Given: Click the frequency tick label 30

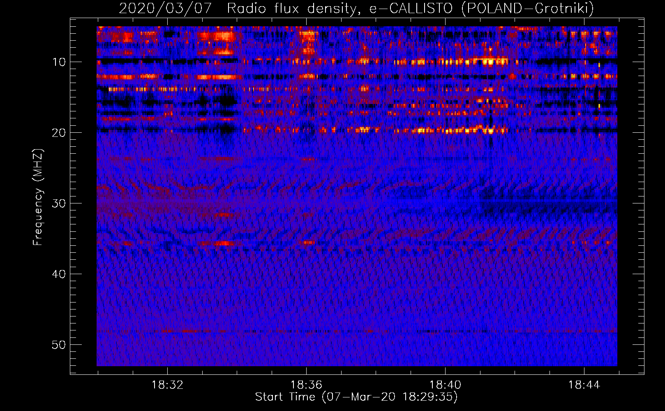Looking at the screenshot, I should click(x=59, y=203).
